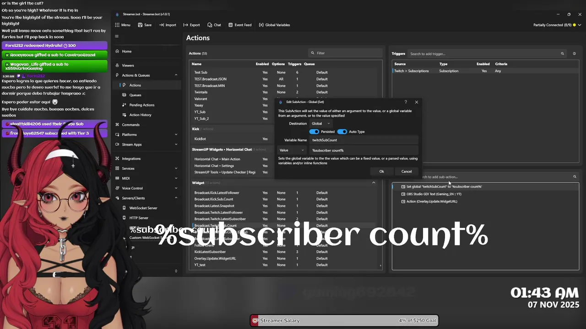Select the Yaaay action
The width and height of the screenshot is (586, 329).
click(x=233, y=105)
